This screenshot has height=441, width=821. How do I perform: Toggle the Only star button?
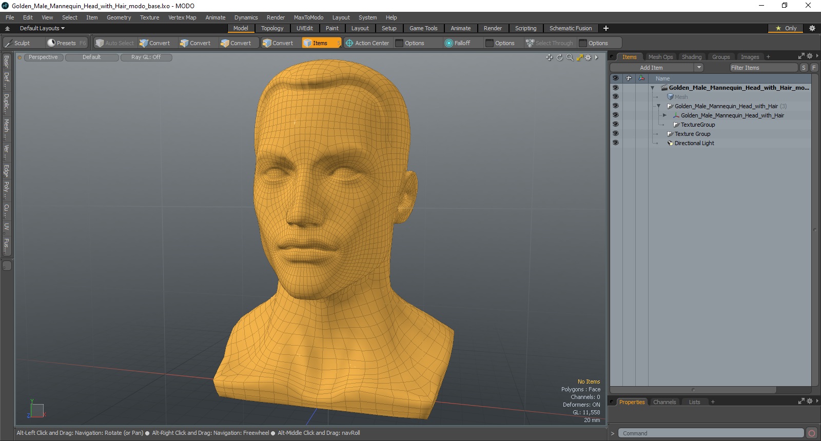coord(786,28)
